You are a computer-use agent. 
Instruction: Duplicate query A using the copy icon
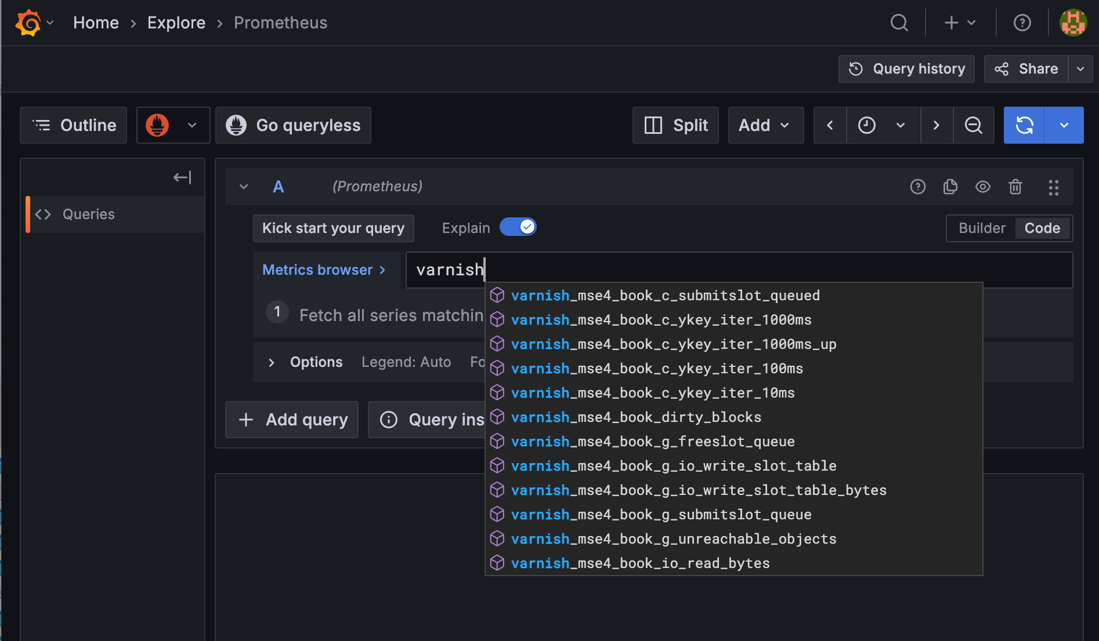950,187
